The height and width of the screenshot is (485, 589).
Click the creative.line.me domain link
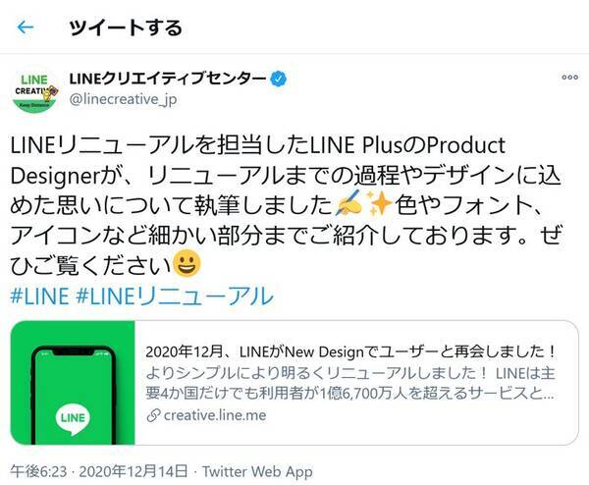[x=215, y=415]
